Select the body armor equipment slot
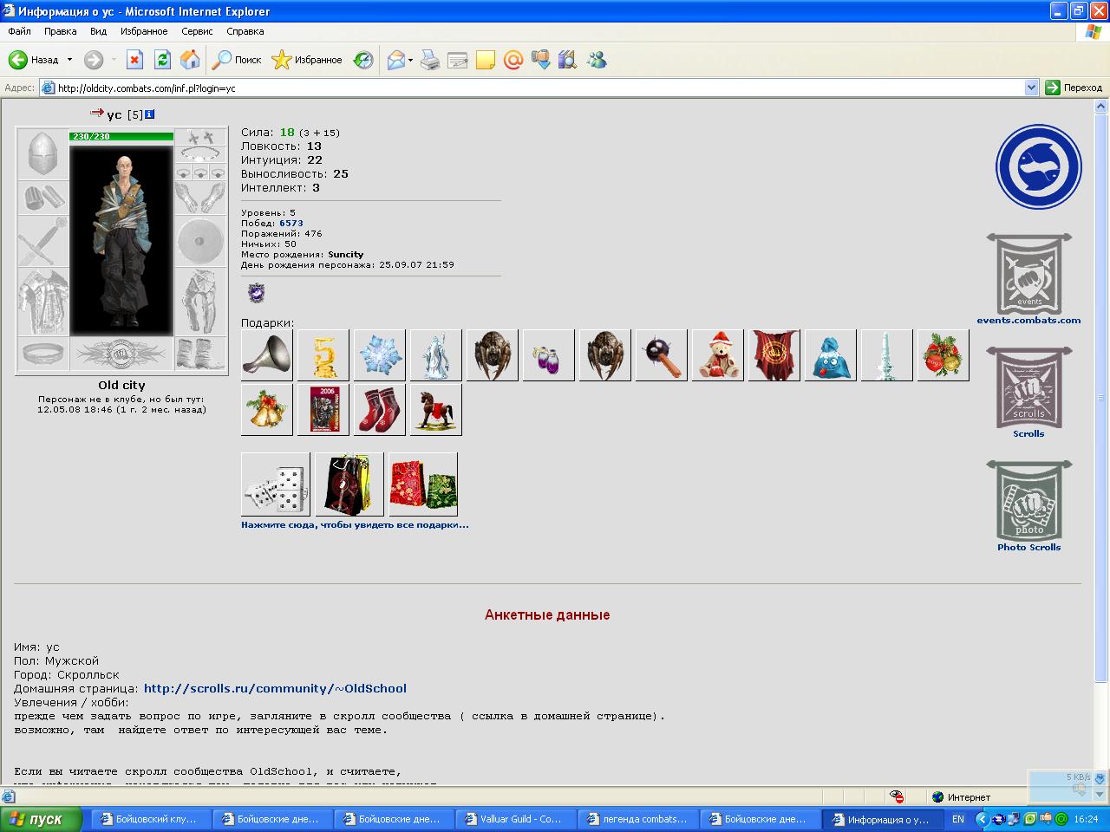 (42, 302)
